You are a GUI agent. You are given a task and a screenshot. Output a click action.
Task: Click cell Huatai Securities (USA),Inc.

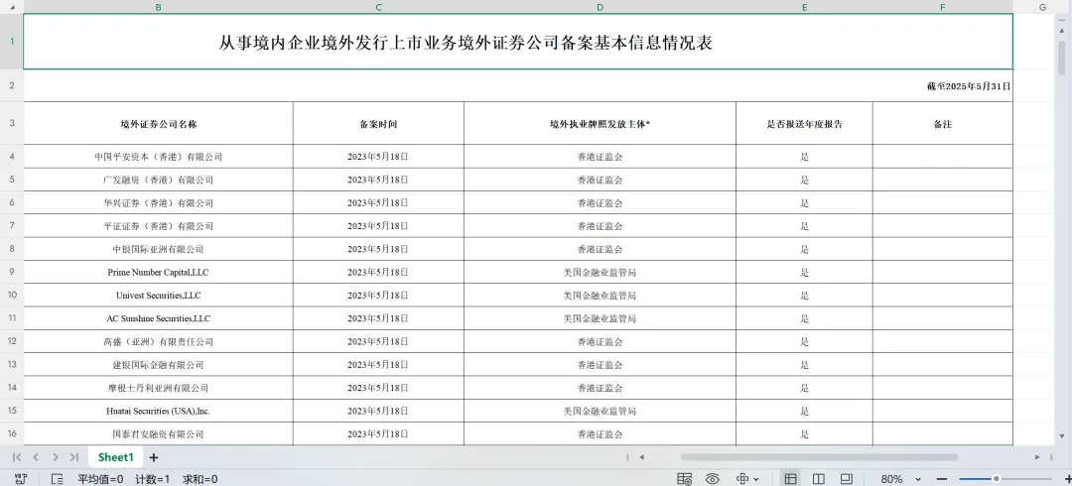tap(158, 411)
